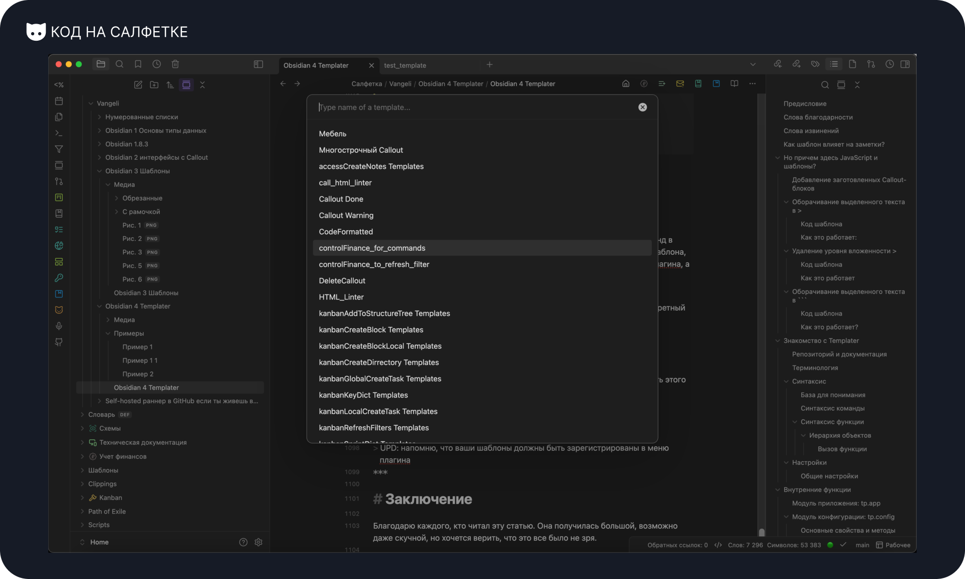Open tags icon in right toolbar
Screen dimensions: 965x579
pos(815,64)
